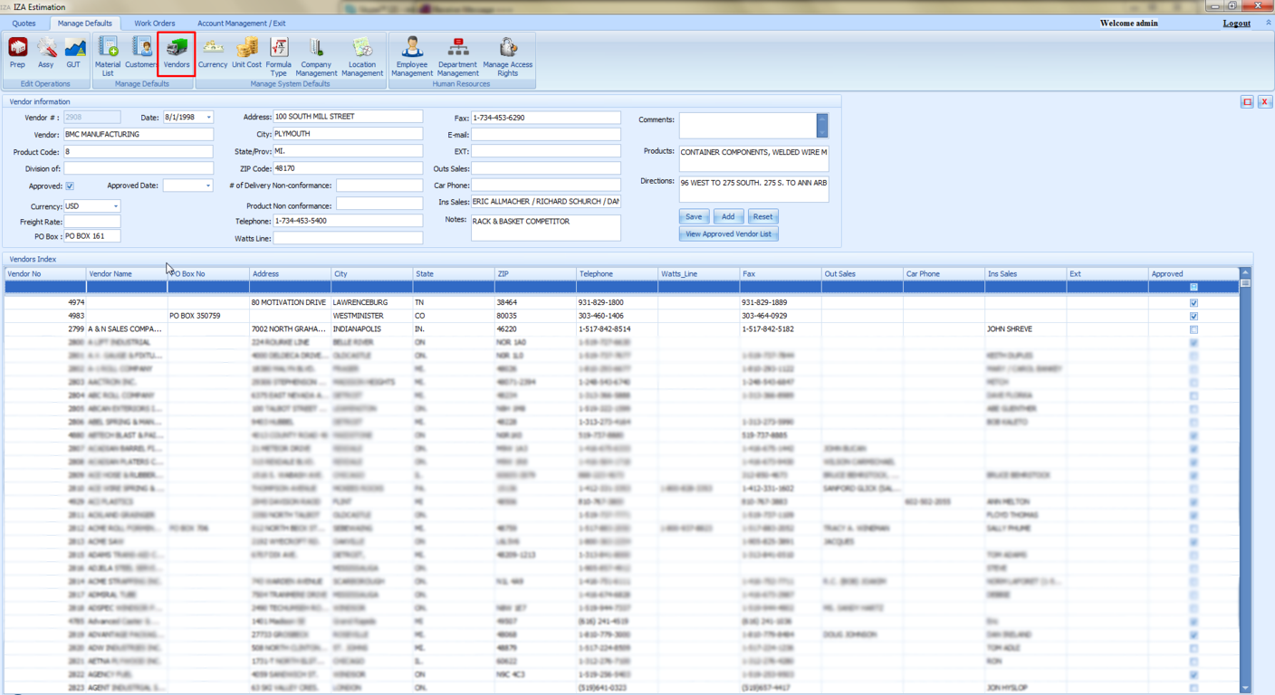Click the Save button
Screen dimensions: 1275x695
click(x=694, y=217)
